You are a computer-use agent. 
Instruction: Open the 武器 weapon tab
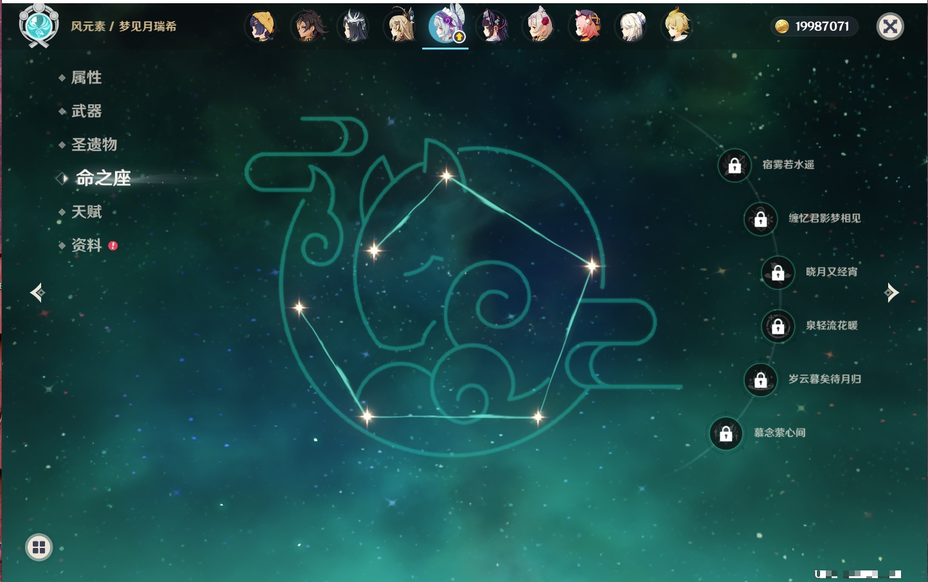point(86,111)
